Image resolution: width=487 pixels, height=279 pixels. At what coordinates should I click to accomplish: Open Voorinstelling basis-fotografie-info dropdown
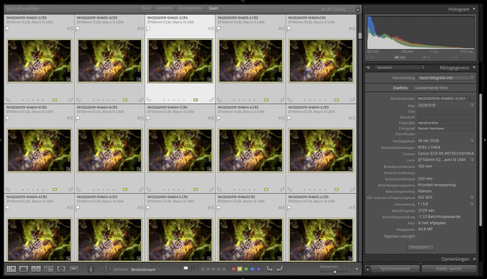click(446, 78)
